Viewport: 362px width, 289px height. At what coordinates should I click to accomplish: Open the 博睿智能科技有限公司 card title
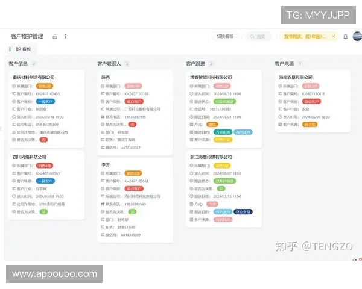point(211,78)
